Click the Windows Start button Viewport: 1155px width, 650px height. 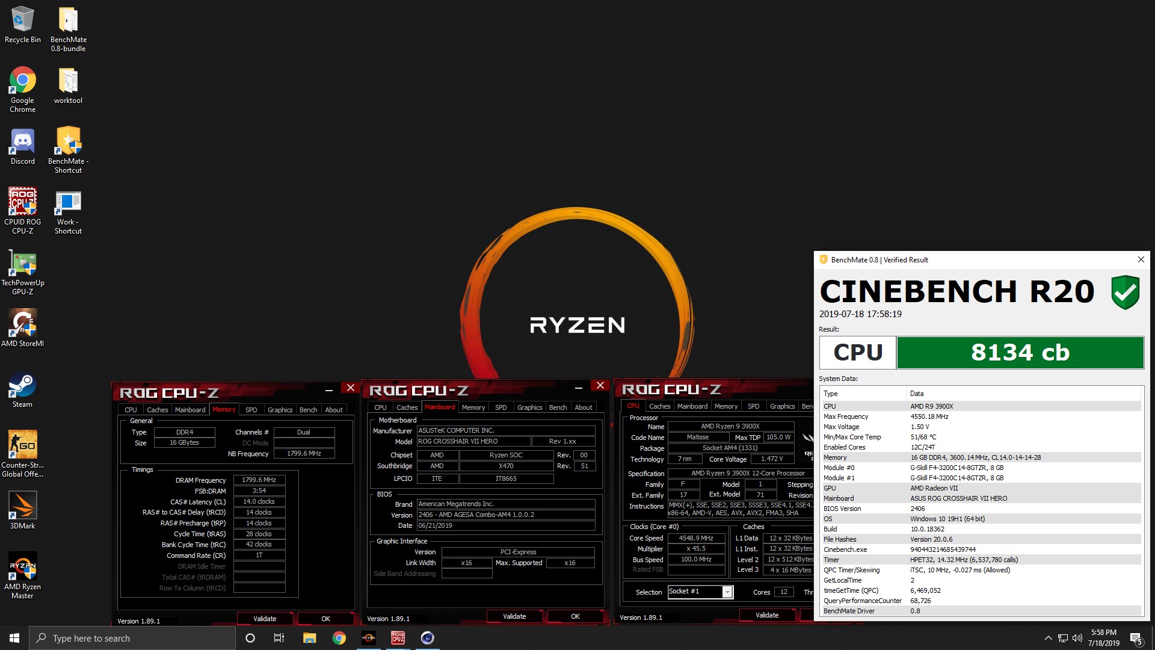tap(14, 638)
